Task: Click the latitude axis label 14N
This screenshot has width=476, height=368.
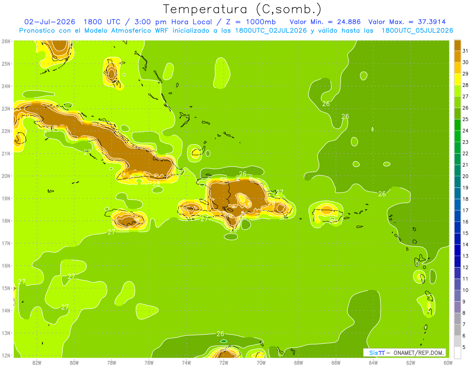Action: click(6, 310)
